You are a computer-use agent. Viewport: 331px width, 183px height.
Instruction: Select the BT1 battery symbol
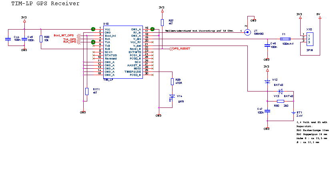pyautogui.click(x=293, y=113)
